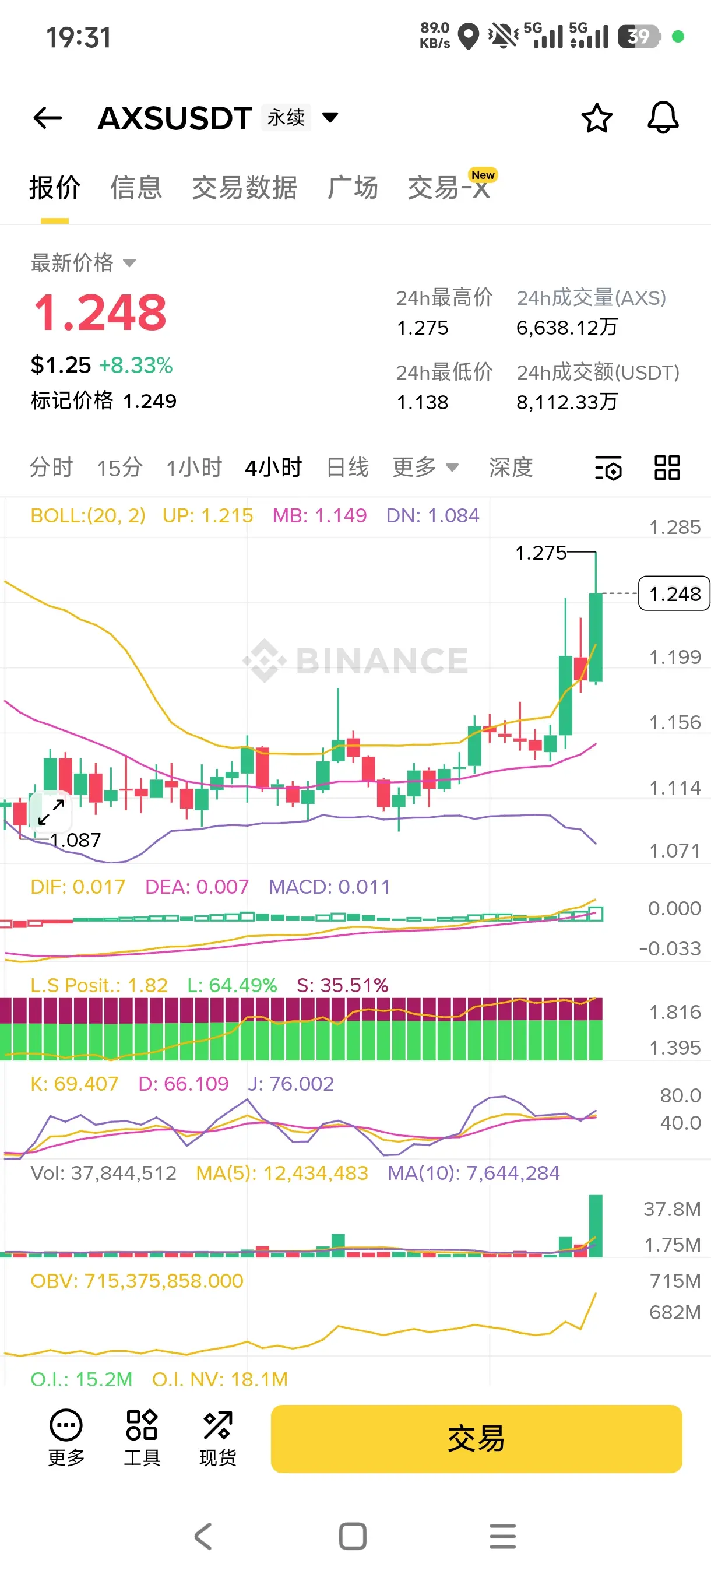This screenshot has height=1581, width=711.
Task: Select the 报价 tab
Action: [x=55, y=188]
